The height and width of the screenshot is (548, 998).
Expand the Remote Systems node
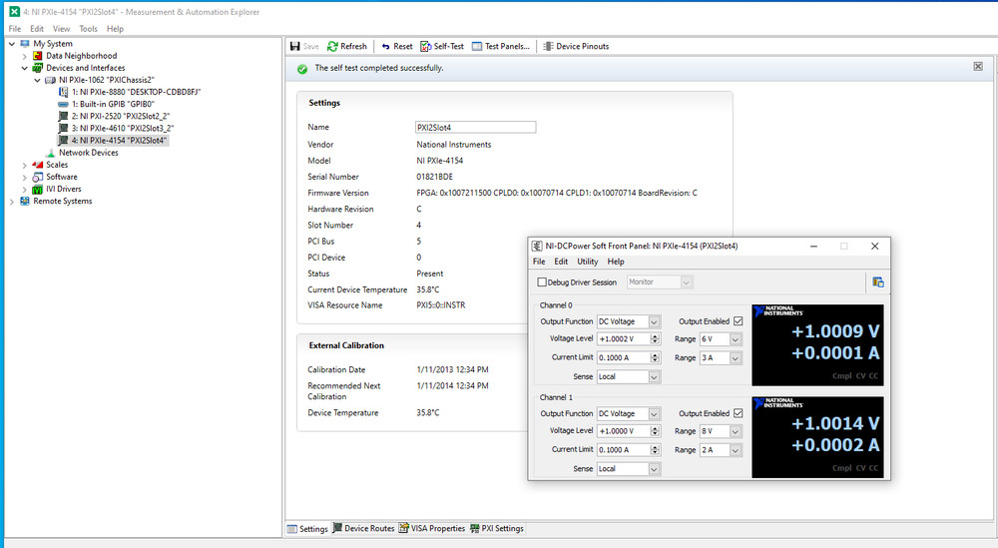click(11, 201)
